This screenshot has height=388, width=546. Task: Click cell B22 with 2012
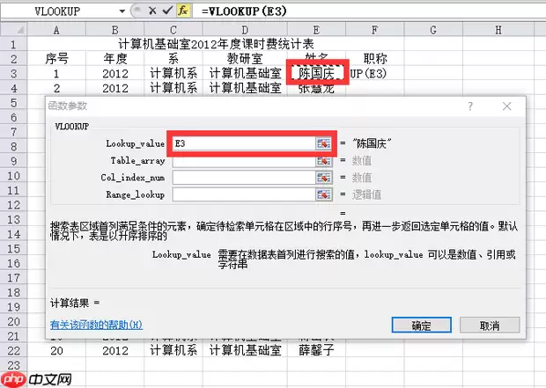point(114,350)
